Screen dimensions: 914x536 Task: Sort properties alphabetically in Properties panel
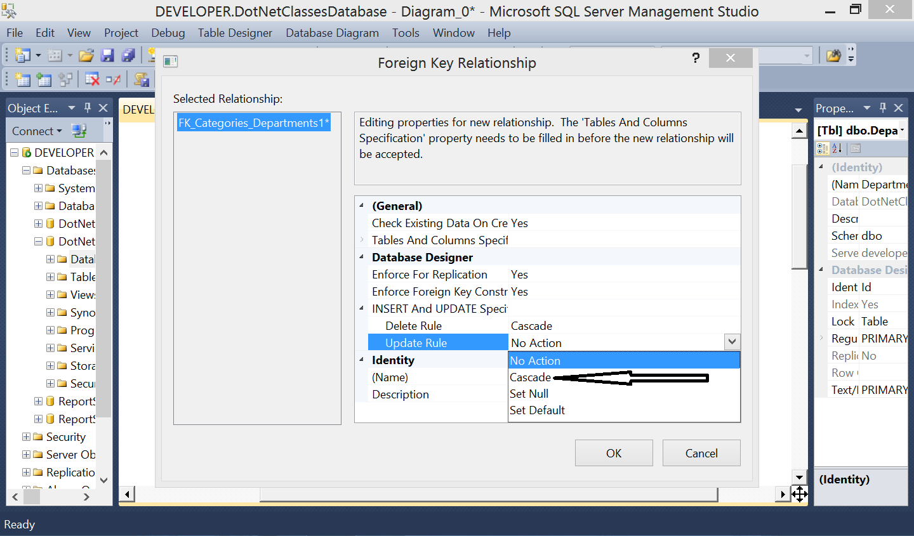point(837,148)
